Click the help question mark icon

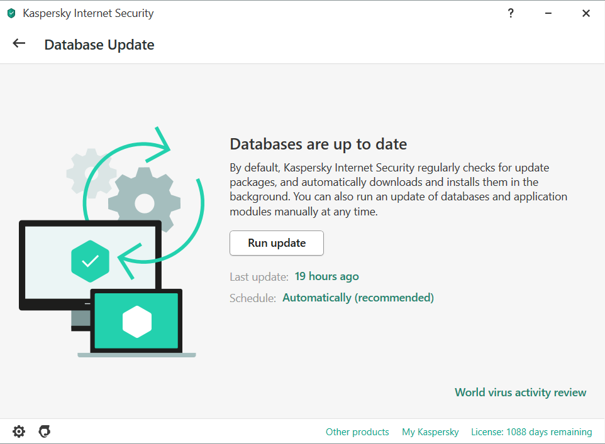click(x=511, y=13)
